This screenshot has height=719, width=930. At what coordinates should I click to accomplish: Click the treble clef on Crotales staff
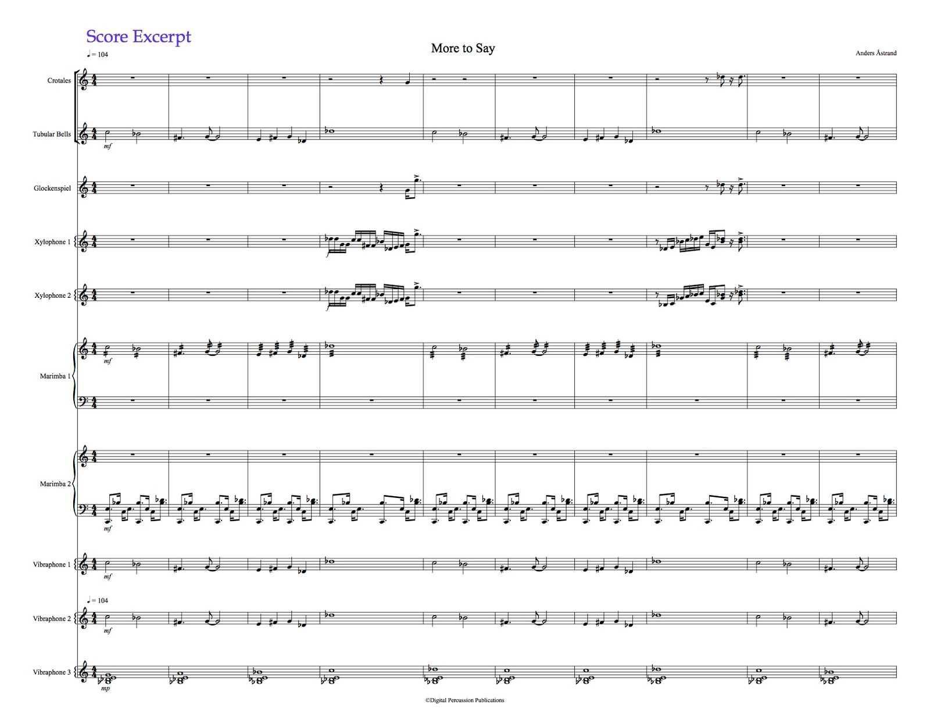(84, 80)
